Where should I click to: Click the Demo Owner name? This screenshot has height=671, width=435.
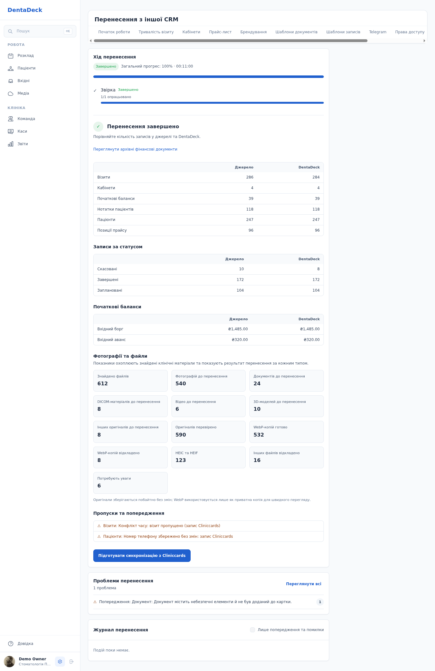click(32, 659)
